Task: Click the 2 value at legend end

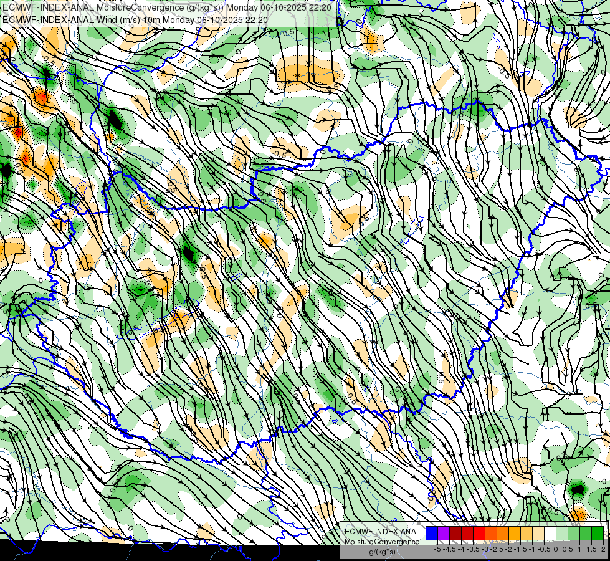Action: 603,549
